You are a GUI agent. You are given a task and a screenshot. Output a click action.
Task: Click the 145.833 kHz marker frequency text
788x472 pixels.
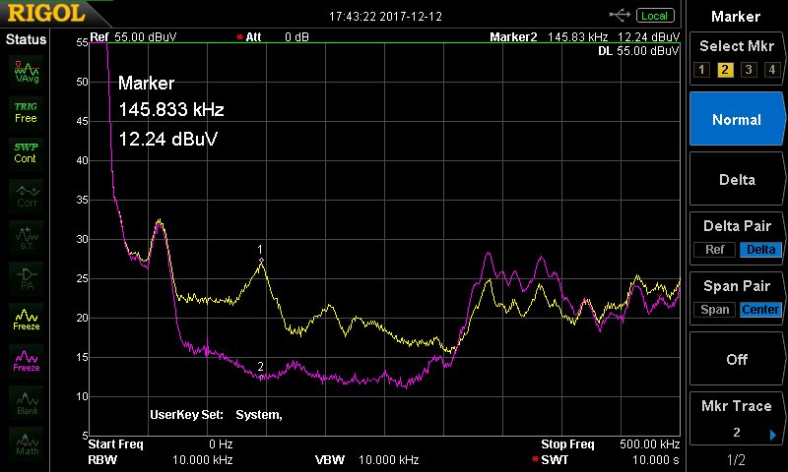pyautogui.click(x=171, y=110)
